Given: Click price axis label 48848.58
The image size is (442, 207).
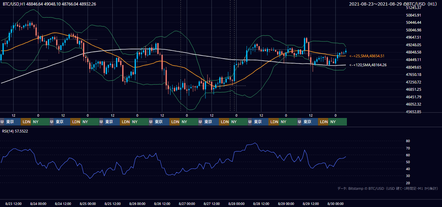Looking at the screenshot, I should [413, 52].
